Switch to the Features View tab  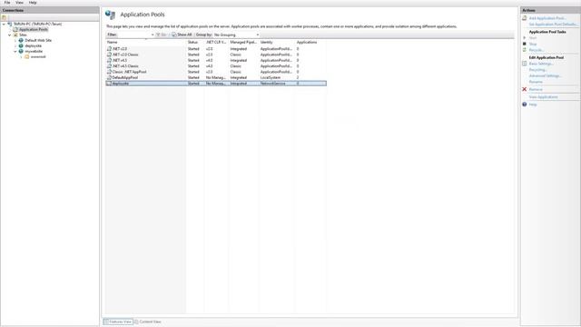tap(117, 322)
